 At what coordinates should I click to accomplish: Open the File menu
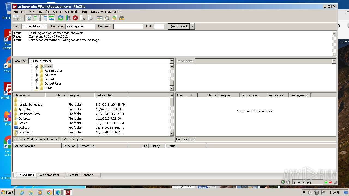[x=16, y=12]
